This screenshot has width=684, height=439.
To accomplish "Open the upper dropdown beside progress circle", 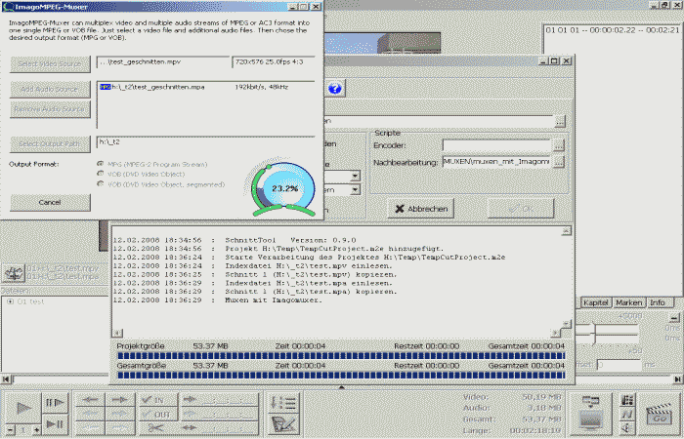I will point(354,177).
